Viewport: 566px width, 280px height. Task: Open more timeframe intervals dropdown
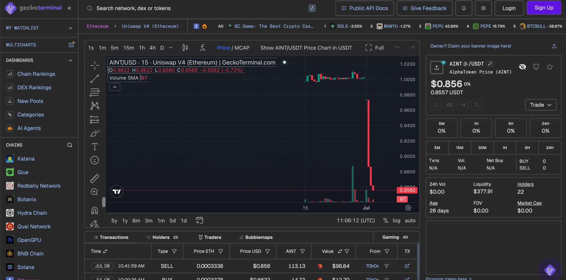click(x=171, y=48)
